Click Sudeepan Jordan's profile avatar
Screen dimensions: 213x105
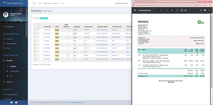[x=6, y=15]
